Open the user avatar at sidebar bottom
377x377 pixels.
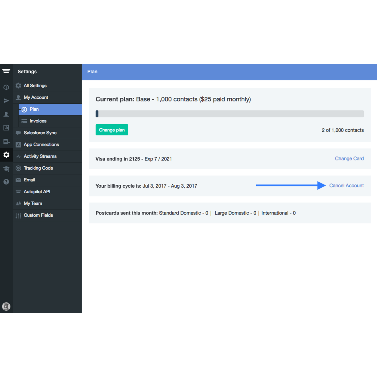pos(6,306)
